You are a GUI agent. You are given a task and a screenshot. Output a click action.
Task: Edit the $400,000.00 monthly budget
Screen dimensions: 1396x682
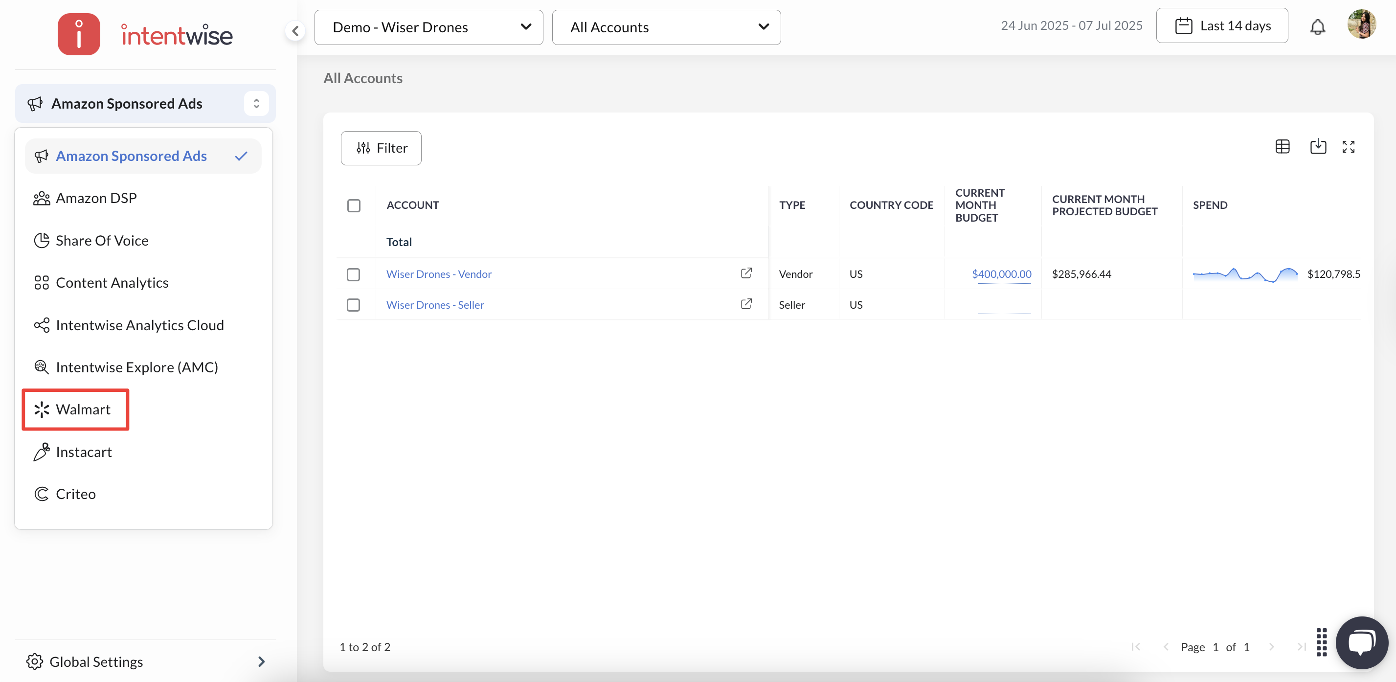tap(1001, 274)
